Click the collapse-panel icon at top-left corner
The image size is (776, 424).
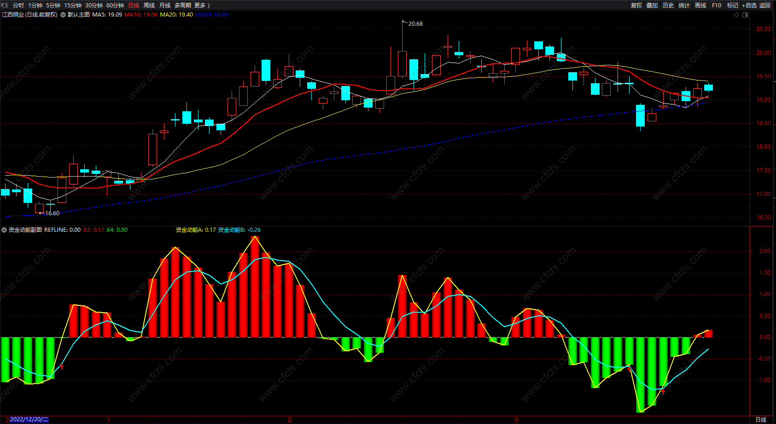[x=5, y=5]
